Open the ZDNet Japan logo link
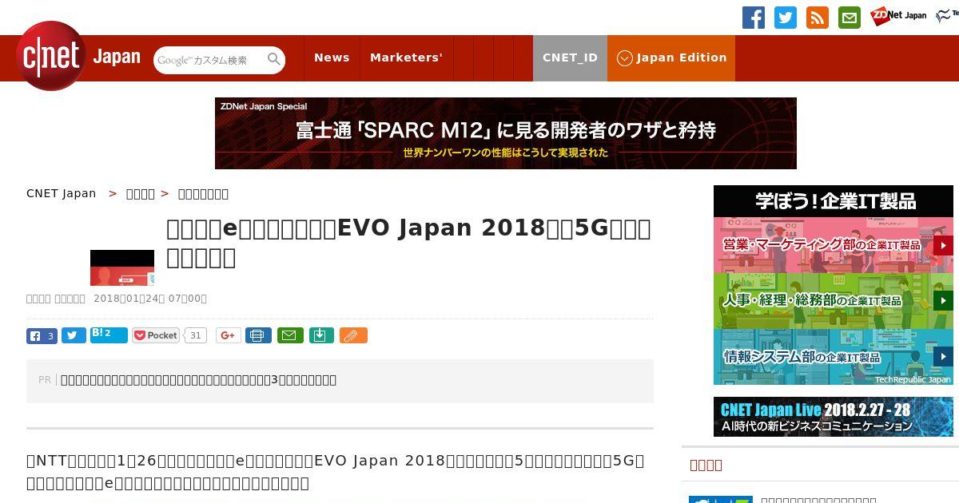The height and width of the screenshot is (503, 959). 898,15
